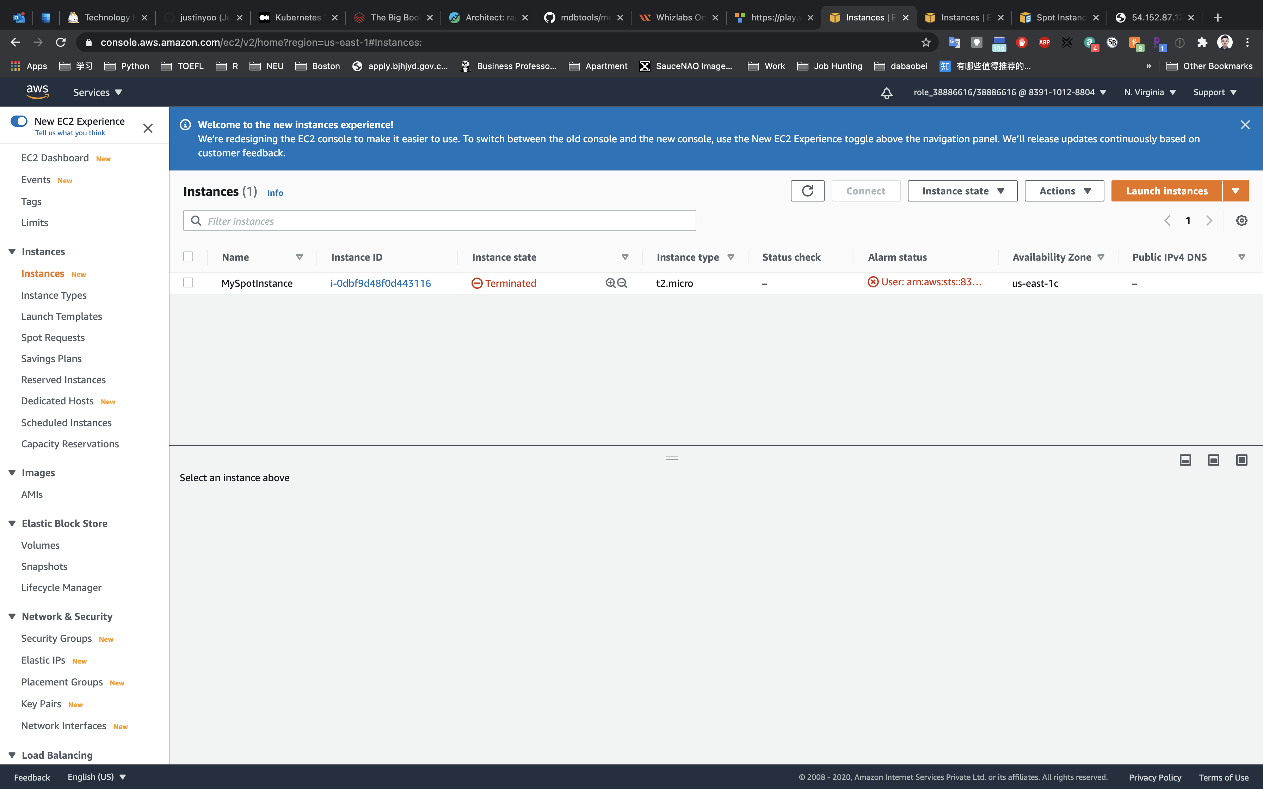This screenshot has width=1263, height=789.
Task: Open the Actions dropdown
Action: (x=1064, y=191)
